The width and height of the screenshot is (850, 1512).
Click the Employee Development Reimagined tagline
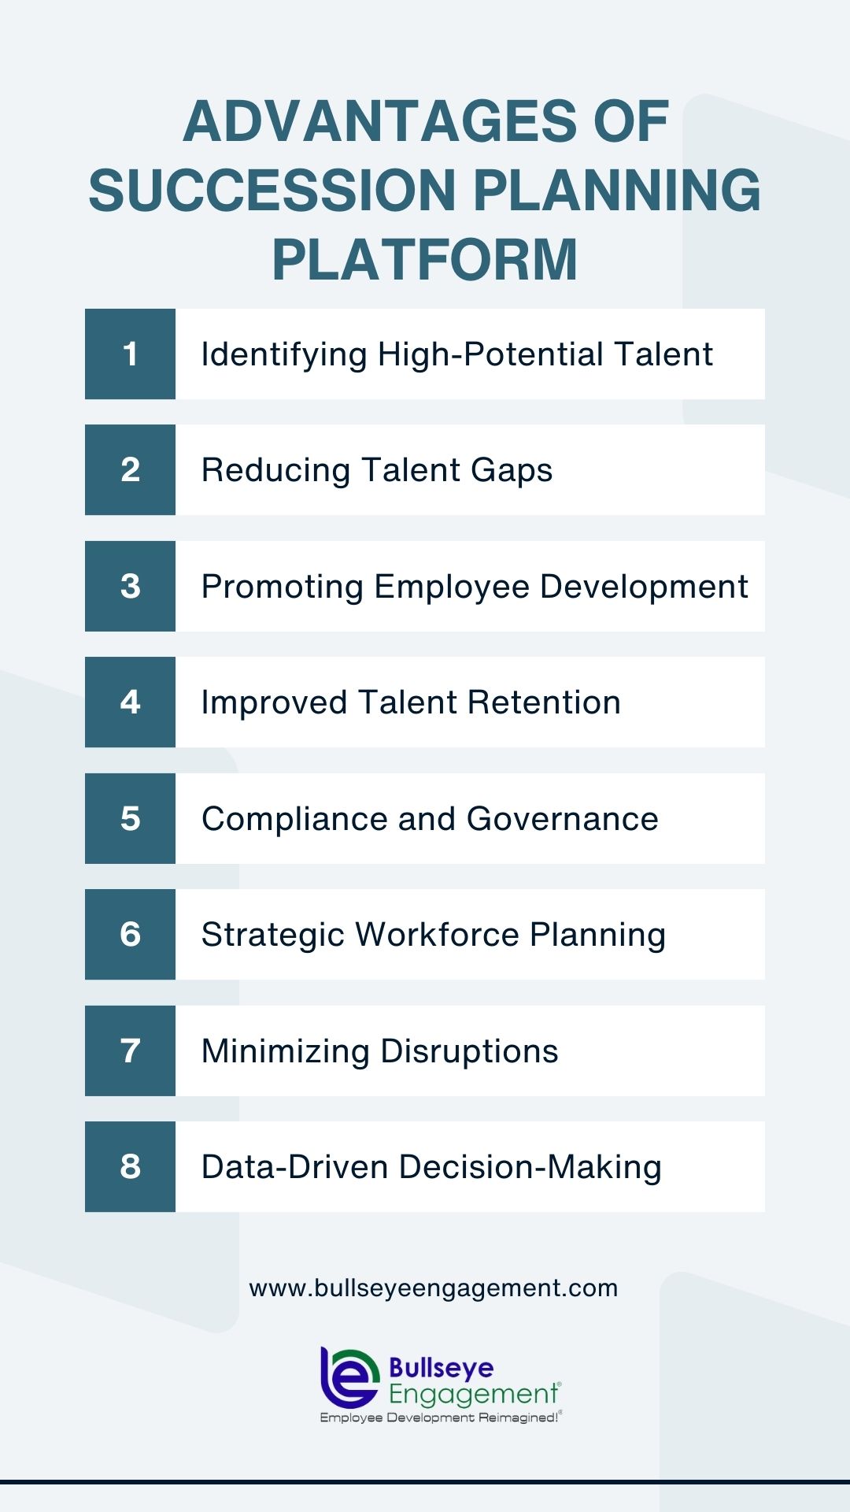pos(441,1417)
